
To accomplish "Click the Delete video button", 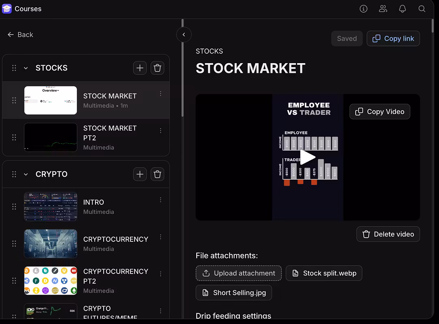I will coord(388,234).
